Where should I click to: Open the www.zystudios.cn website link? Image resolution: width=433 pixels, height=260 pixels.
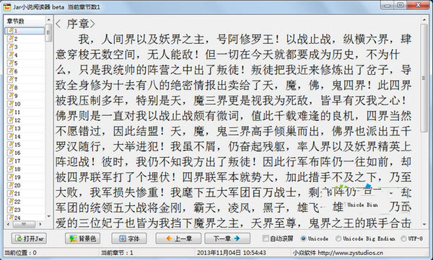tap(351, 253)
